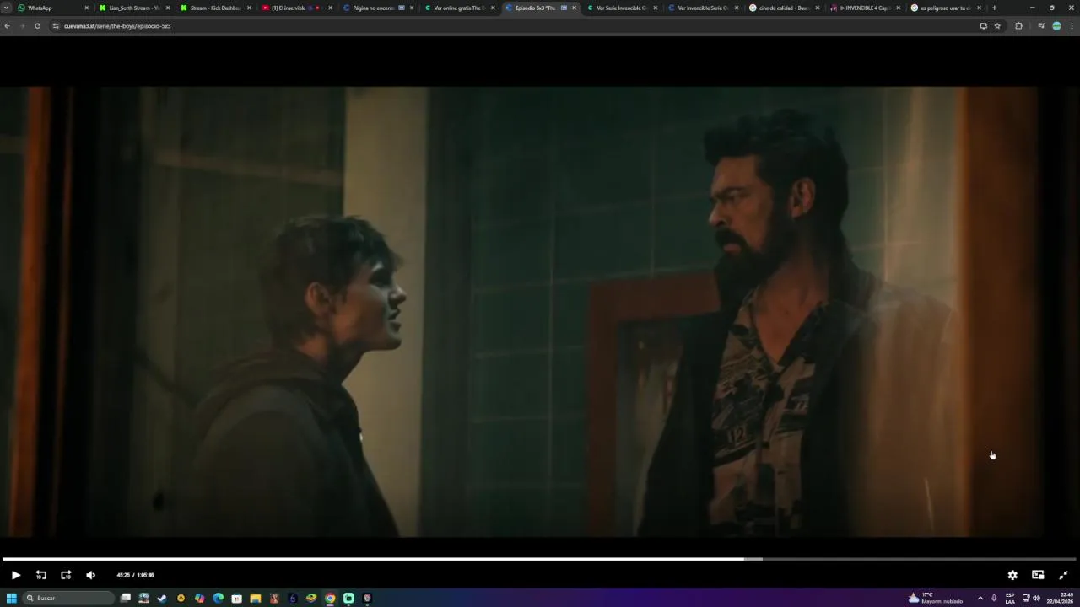
Task: Open File Explorer from taskbar
Action: coord(255,598)
